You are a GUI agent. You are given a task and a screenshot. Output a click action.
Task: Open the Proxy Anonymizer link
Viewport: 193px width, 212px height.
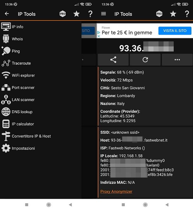point(116,191)
